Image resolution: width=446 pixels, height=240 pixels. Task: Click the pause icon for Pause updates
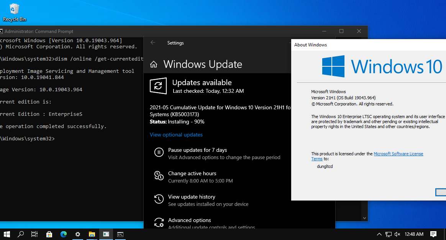pos(159,152)
